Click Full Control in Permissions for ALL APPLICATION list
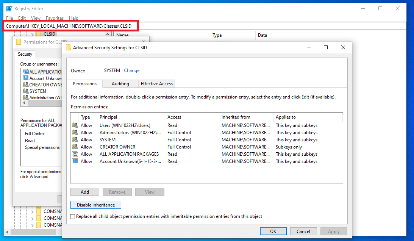This screenshot has height=241, width=414. 34,134
